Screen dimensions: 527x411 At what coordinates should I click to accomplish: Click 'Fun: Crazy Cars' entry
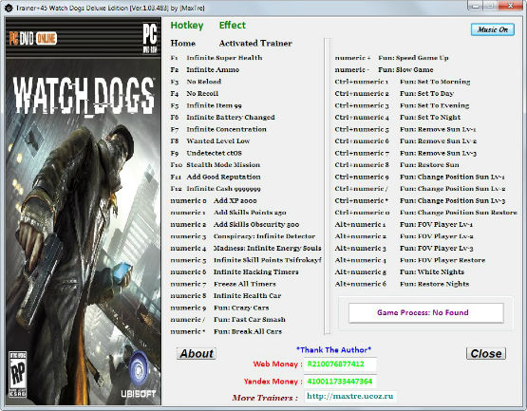click(241, 308)
